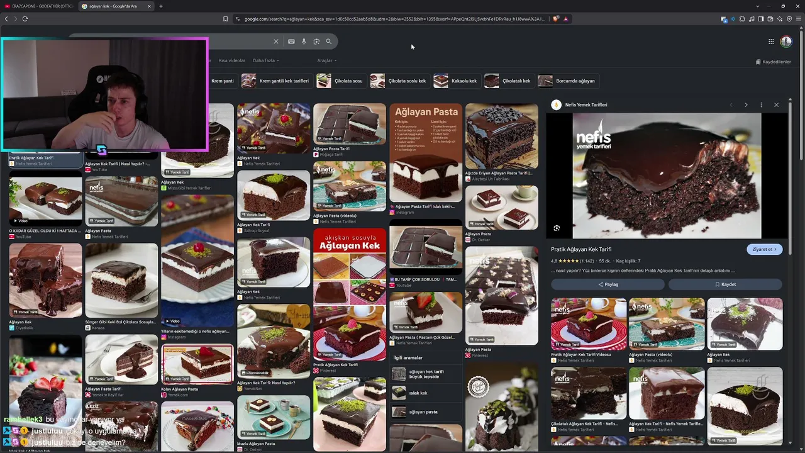Image resolution: width=805 pixels, height=453 pixels.
Task: Open the Araçlar tools dropdown
Action: point(327,60)
